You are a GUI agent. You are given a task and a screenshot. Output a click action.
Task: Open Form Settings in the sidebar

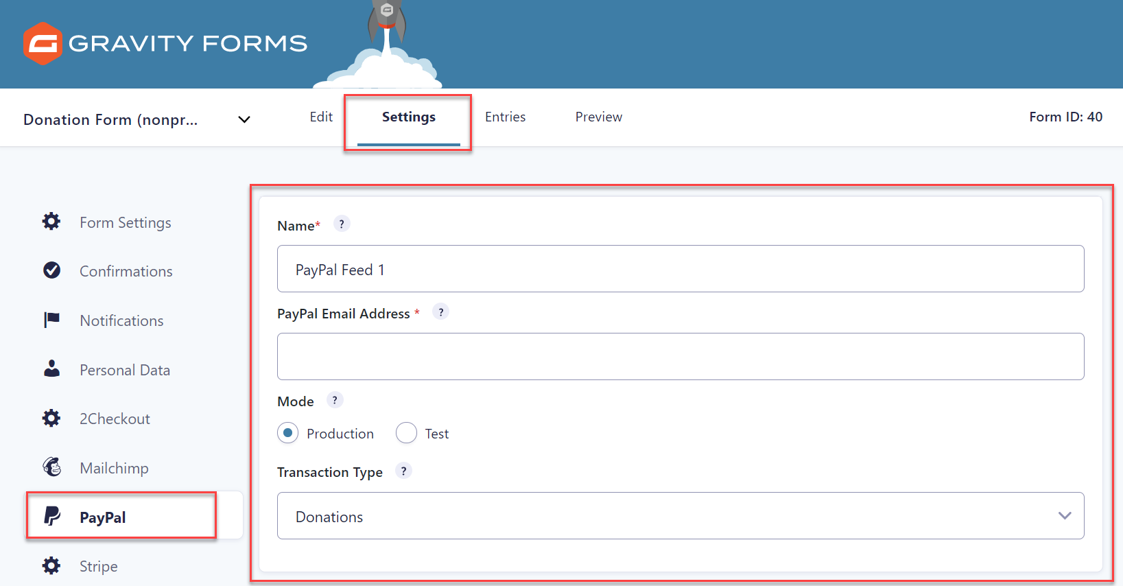[126, 222]
